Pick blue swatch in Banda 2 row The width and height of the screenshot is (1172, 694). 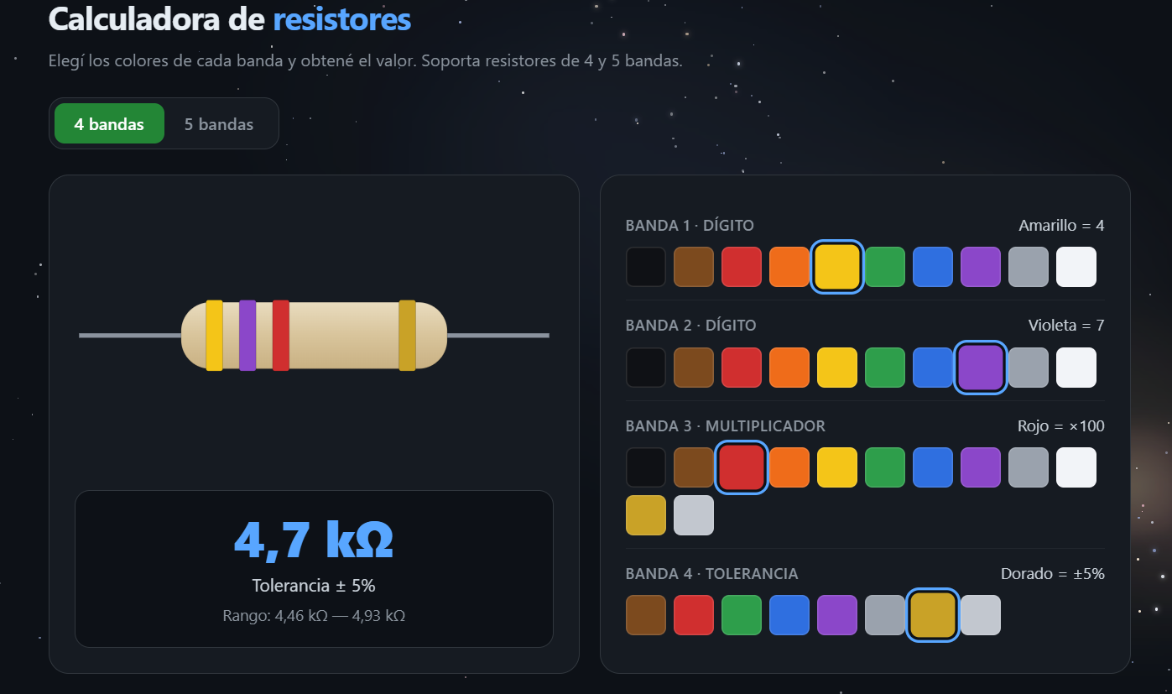(x=933, y=368)
